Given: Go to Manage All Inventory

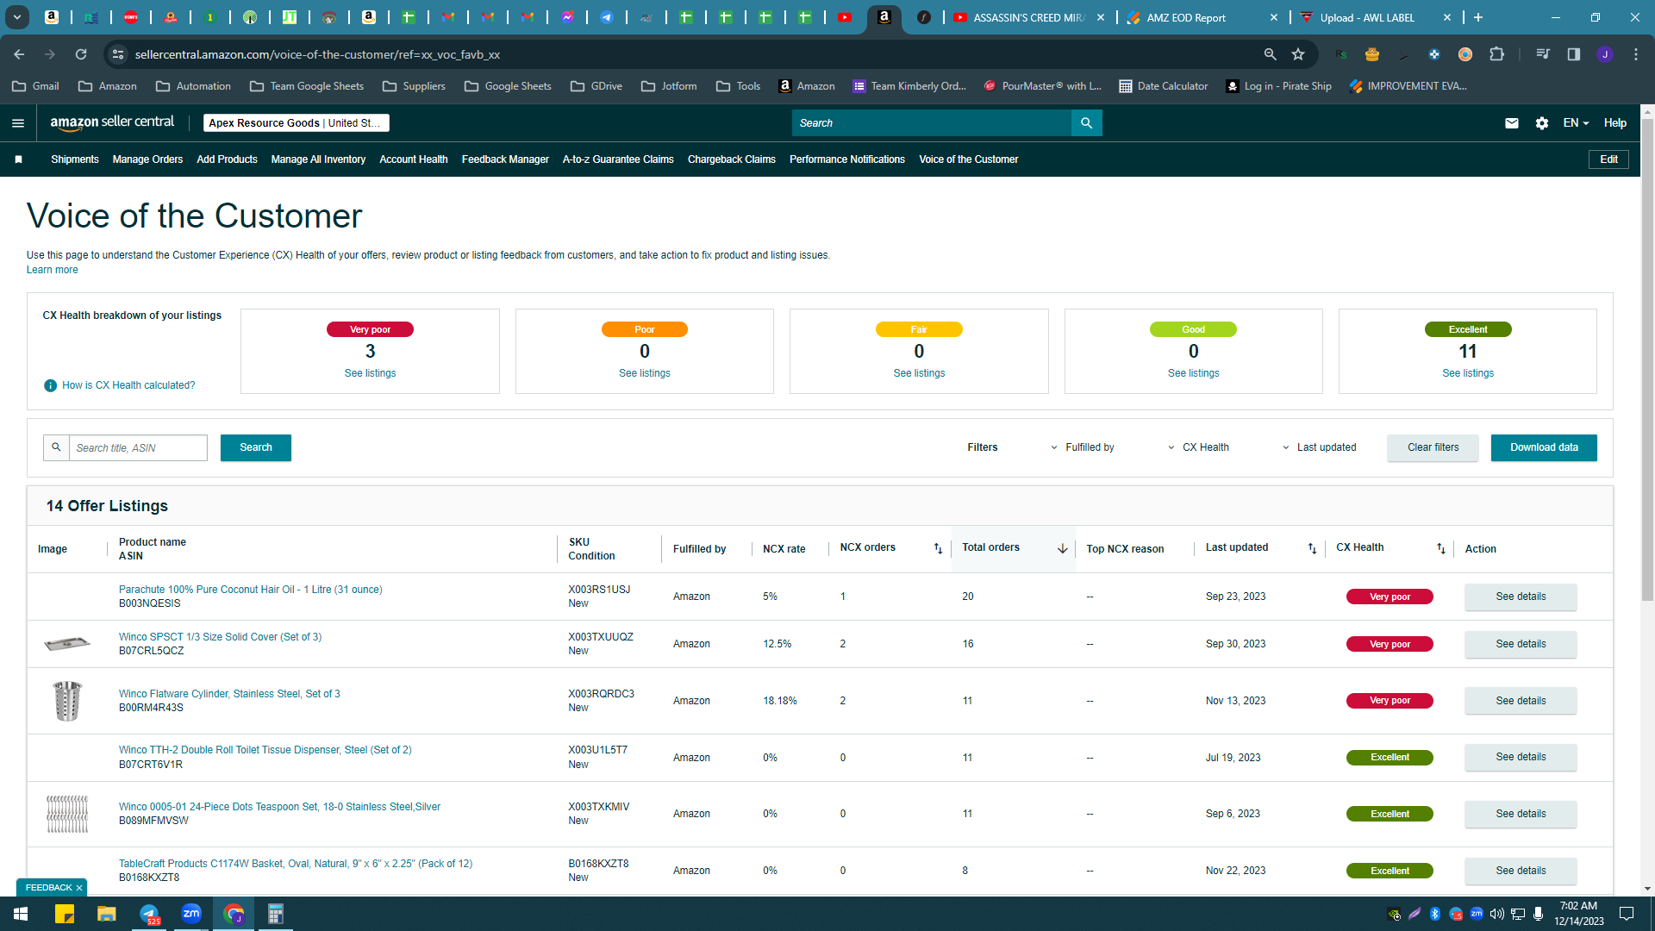Looking at the screenshot, I should coord(318,159).
